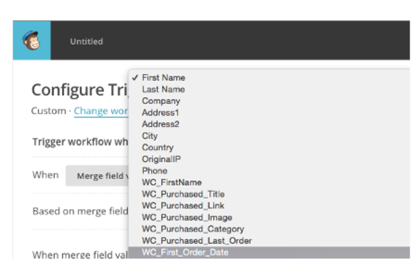Open the Merge field value dropdown

click(x=97, y=176)
